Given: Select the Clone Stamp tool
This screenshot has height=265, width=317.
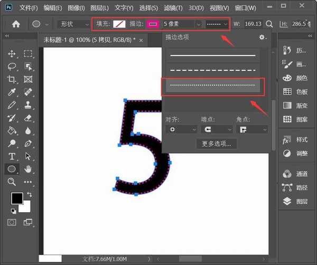Looking at the screenshot, I should coord(28,105).
